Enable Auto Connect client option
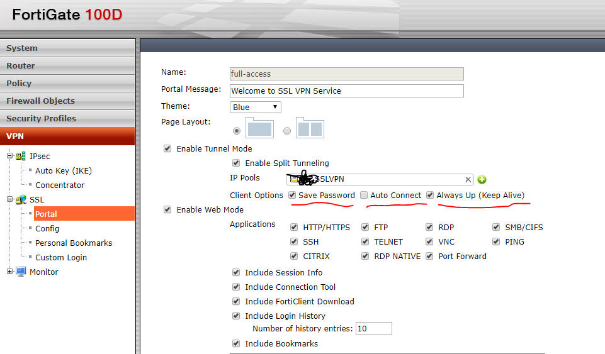The image size is (605, 354). pyautogui.click(x=364, y=195)
